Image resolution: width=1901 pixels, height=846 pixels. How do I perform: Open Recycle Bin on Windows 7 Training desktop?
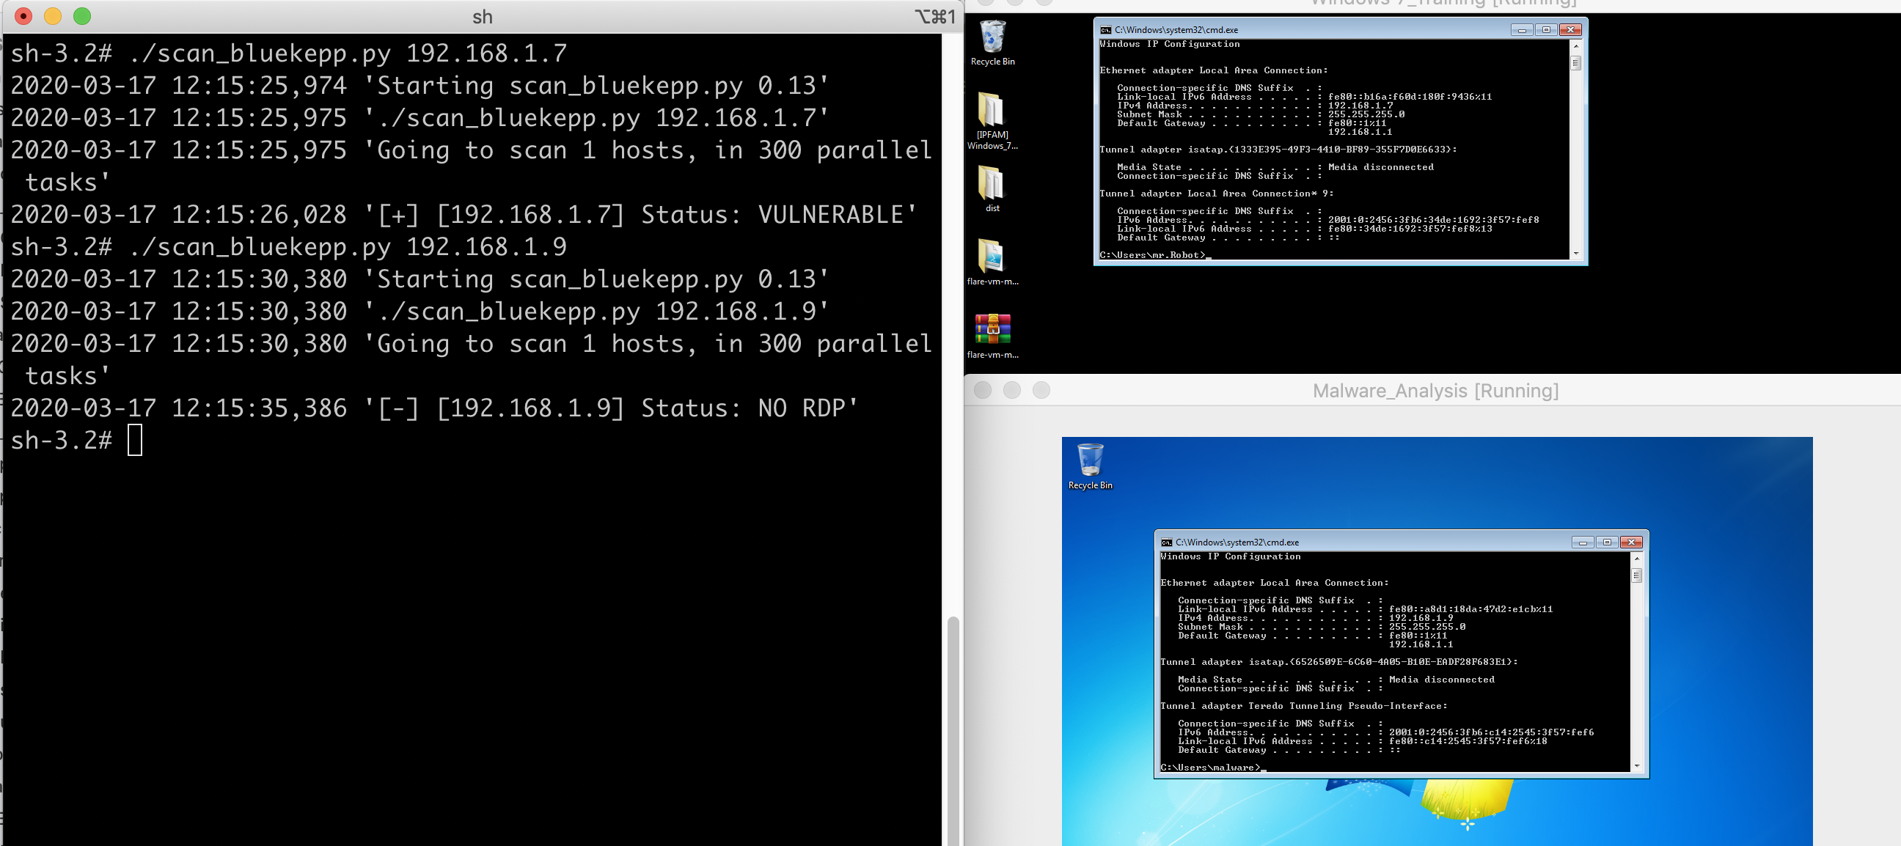pos(992,37)
